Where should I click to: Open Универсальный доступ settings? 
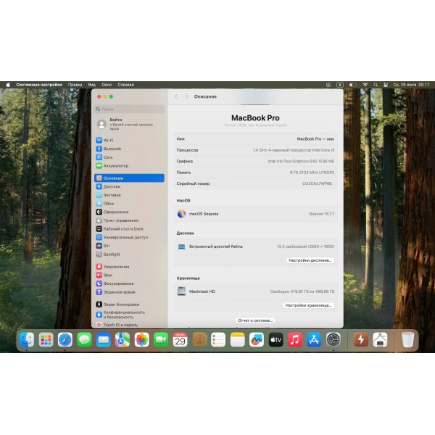[129, 238]
